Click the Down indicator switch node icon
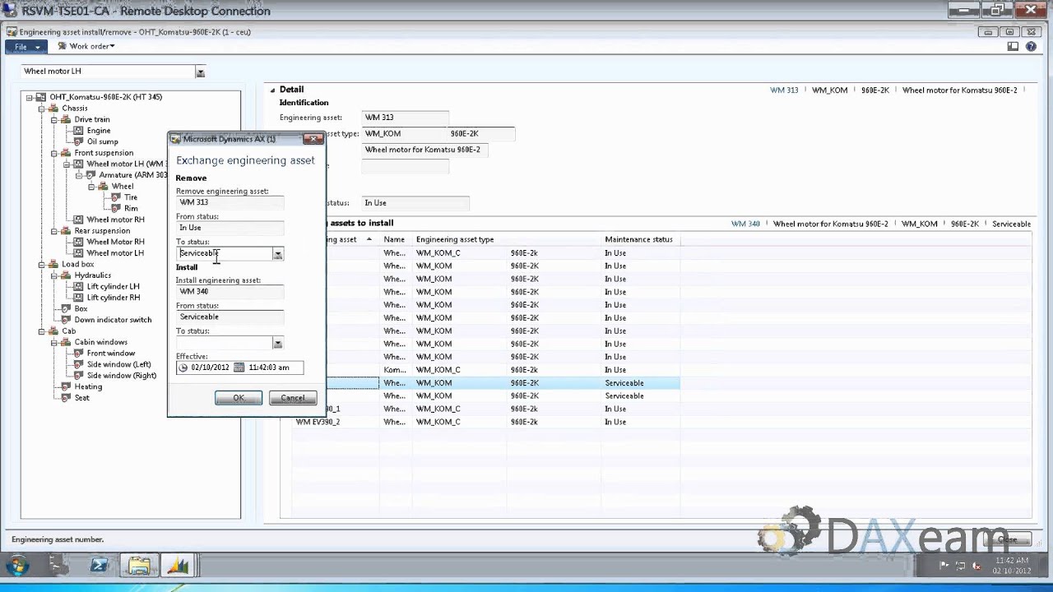This screenshot has width=1053, height=592. (x=67, y=320)
